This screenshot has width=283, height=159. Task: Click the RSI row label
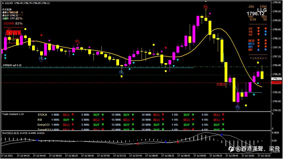pos(40,120)
